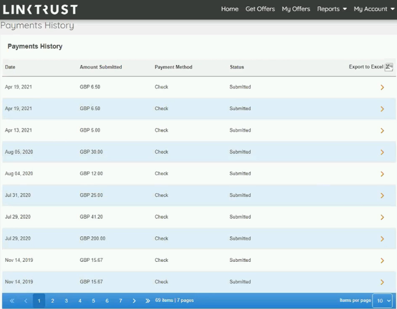
Task: Go to the first page arrow
Action: 12,301
